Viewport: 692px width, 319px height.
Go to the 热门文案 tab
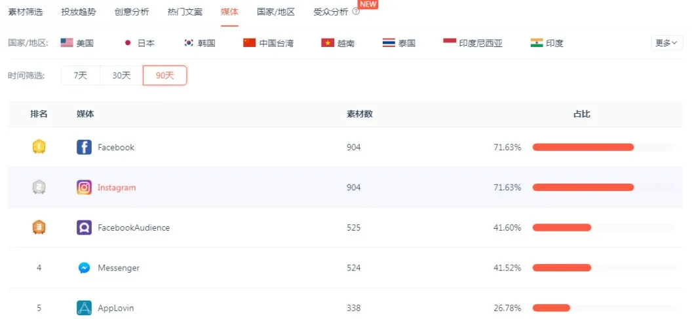coord(185,12)
